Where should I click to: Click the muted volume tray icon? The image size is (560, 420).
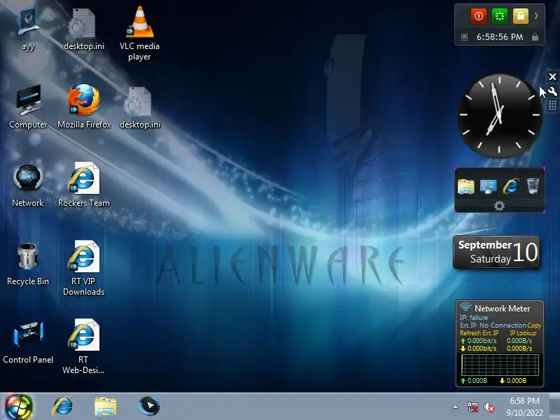tap(489, 407)
